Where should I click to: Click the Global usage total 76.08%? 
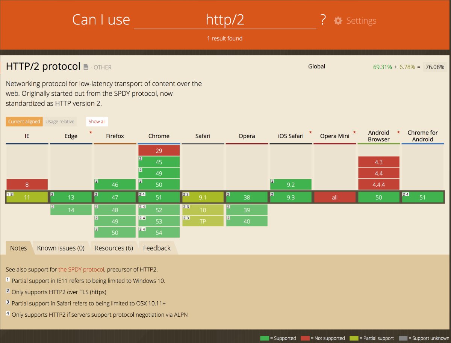[434, 66]
